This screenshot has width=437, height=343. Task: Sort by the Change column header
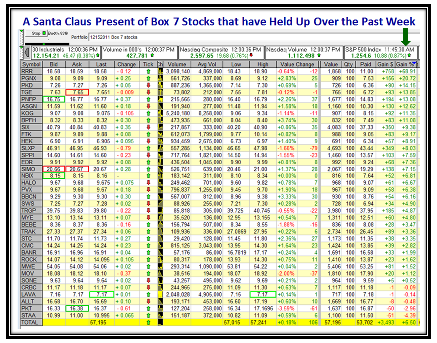coord(127,64)
